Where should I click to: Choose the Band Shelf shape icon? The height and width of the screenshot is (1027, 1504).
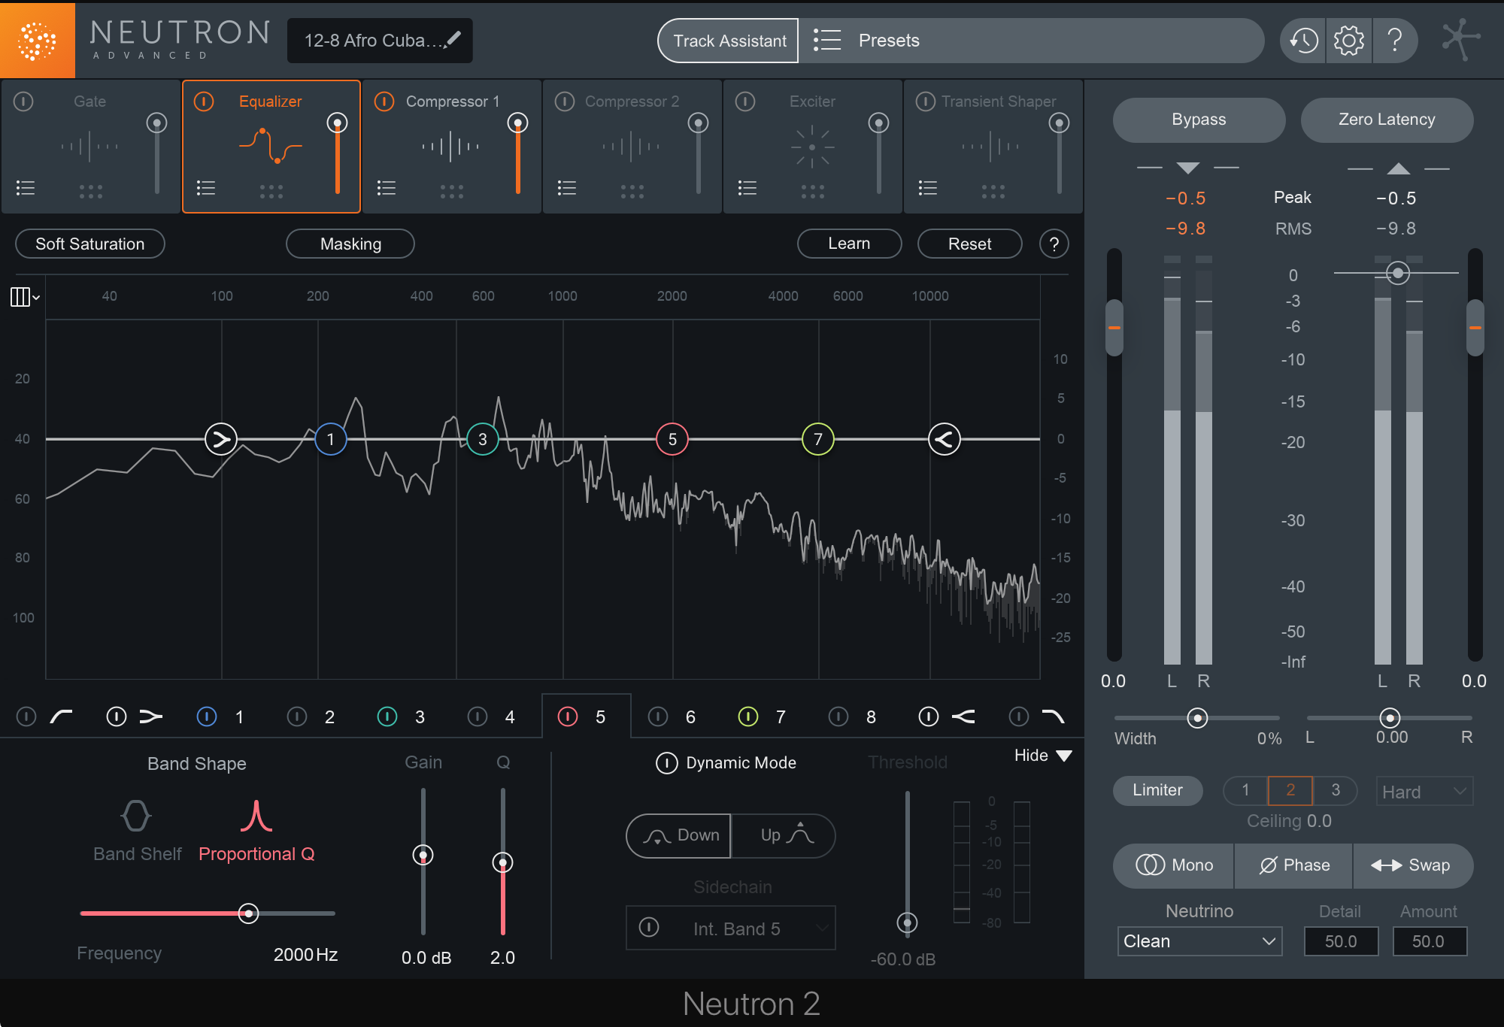pos(136,816)
